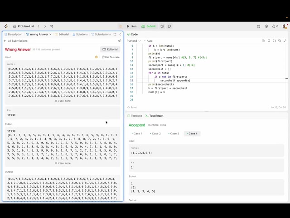290x218 pixels.
Task: Click line number 12 in the gutter
Action: 131,69
